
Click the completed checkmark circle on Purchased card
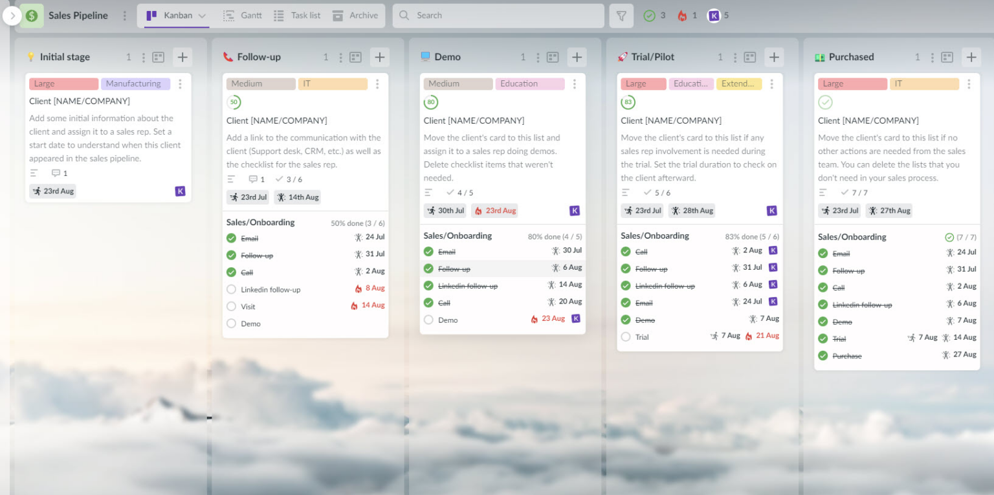pos(825,102)
